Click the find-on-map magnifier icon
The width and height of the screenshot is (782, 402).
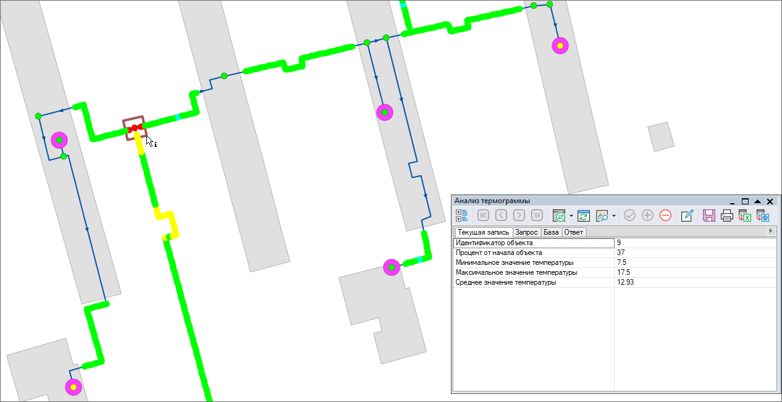(602, 216)
